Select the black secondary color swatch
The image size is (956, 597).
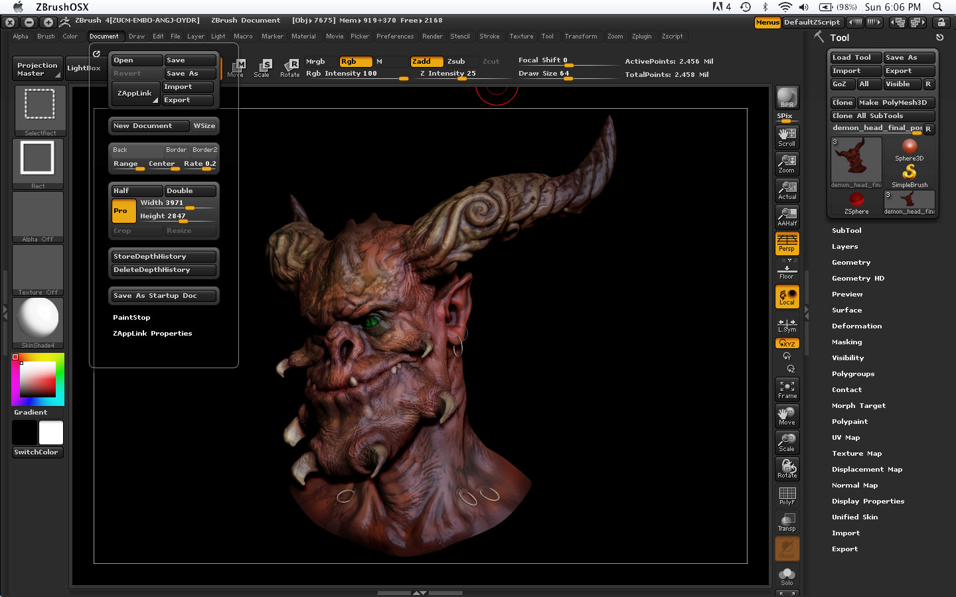tap(25, 433)
